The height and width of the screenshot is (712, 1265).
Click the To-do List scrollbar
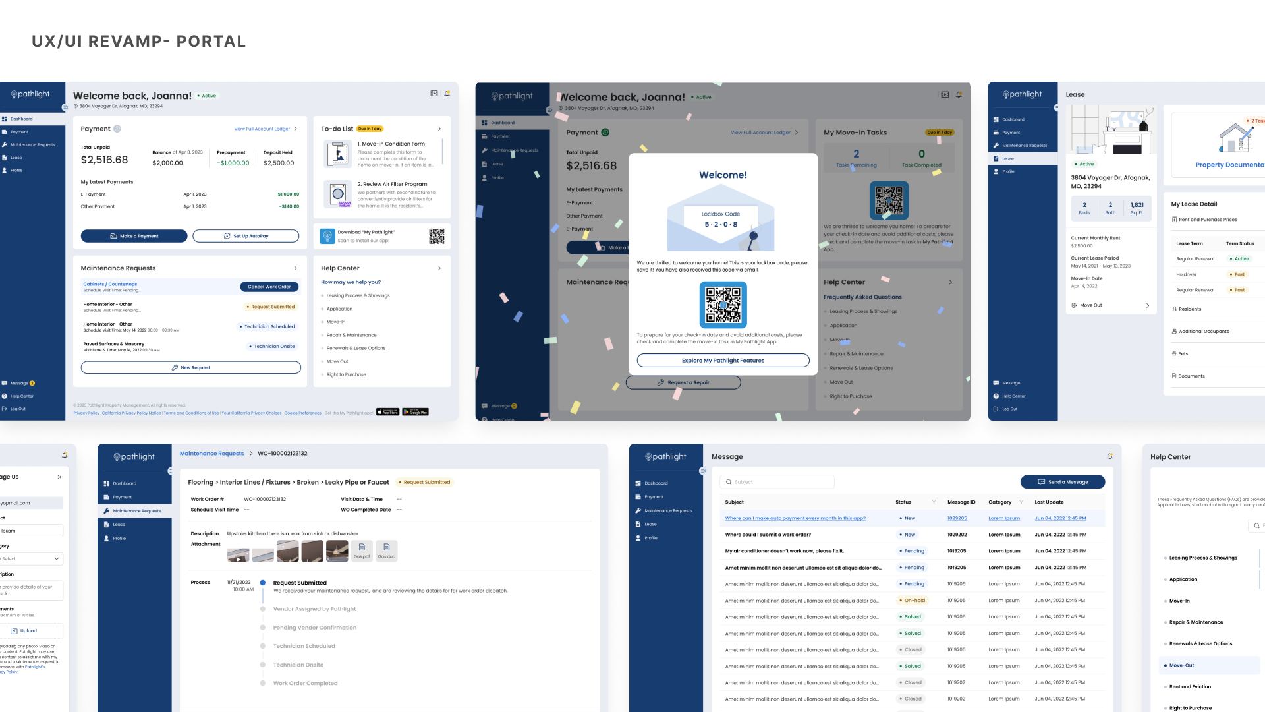[443, 152]
